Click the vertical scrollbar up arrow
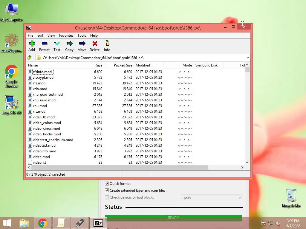Viewport: 306px width, 229px height. tap(247, 64)
